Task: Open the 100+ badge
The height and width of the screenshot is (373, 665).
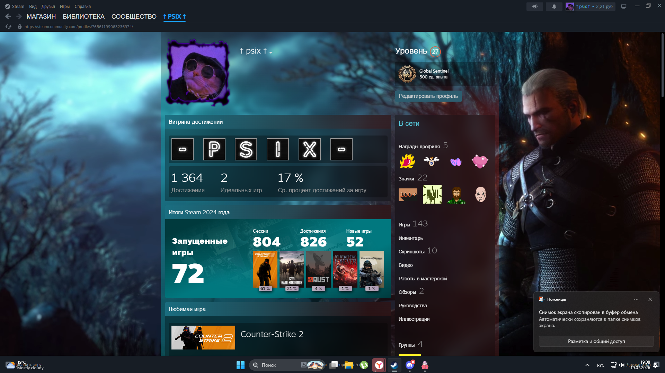Action: 408,194
